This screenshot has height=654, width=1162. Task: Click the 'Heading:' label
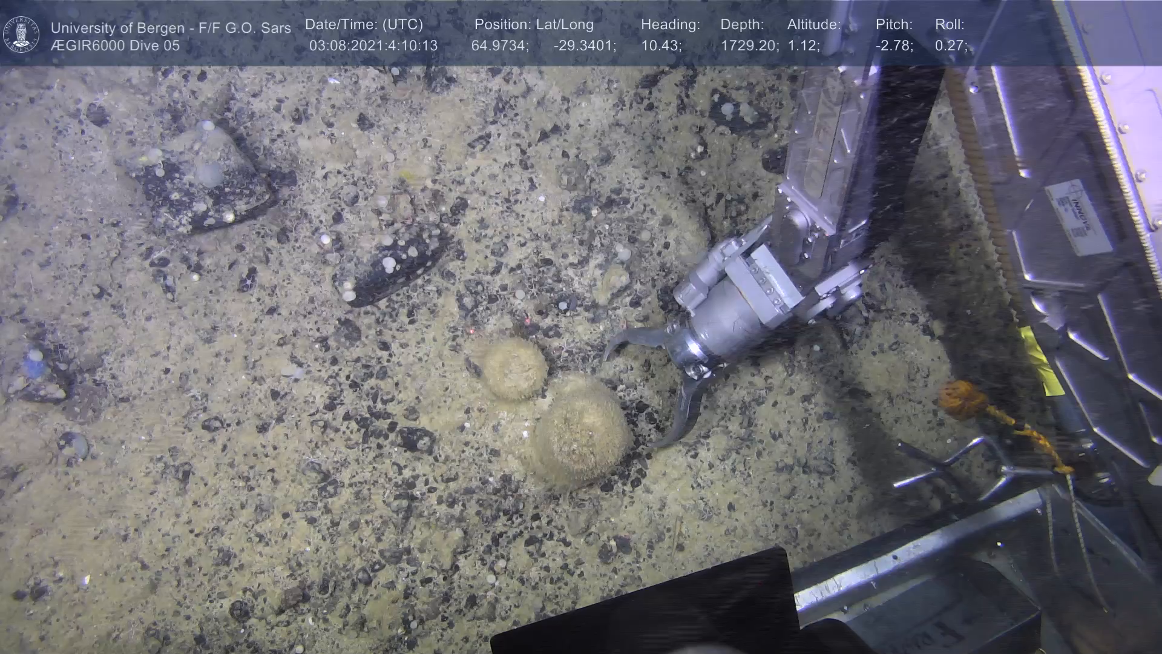pos(670,25)
